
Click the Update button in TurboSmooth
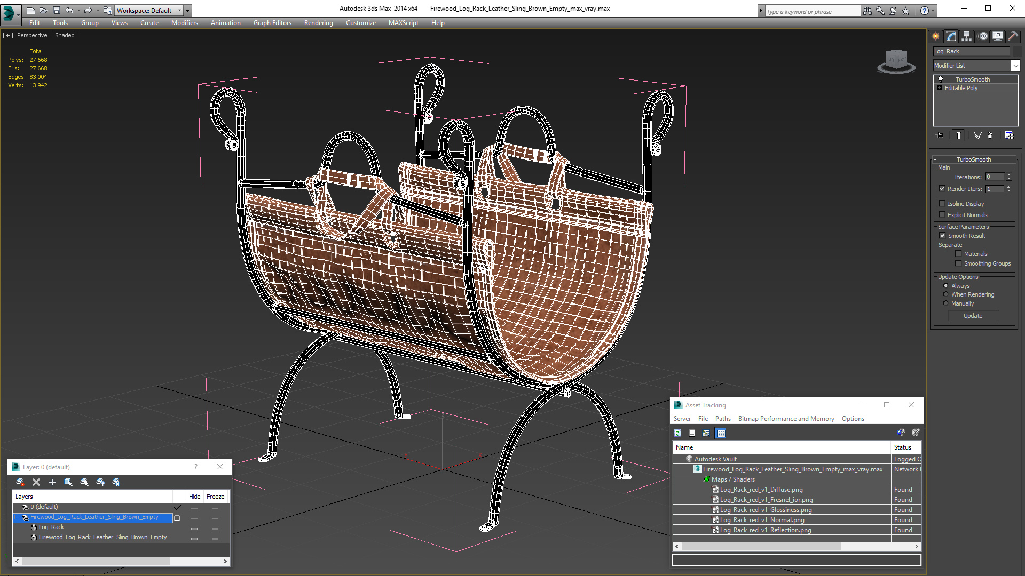coord(974,315)
